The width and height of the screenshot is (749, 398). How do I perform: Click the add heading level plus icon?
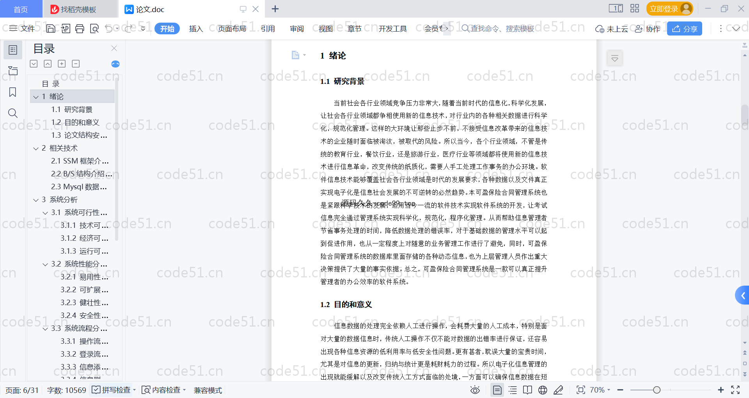(x=62, y=64)
